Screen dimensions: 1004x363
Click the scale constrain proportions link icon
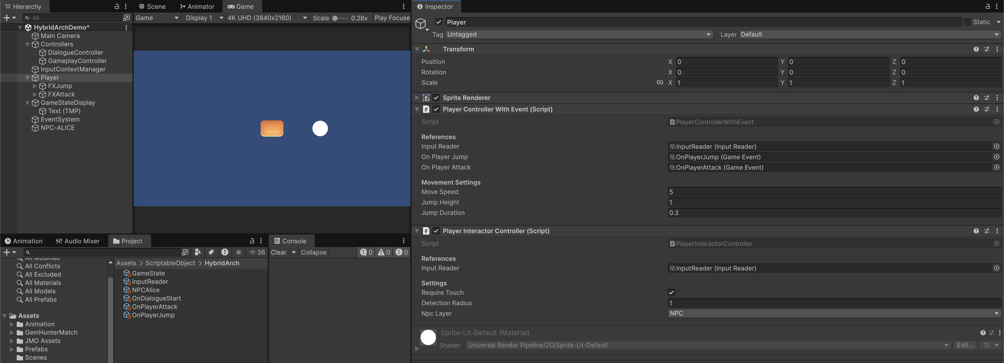(x=659, y=83)
